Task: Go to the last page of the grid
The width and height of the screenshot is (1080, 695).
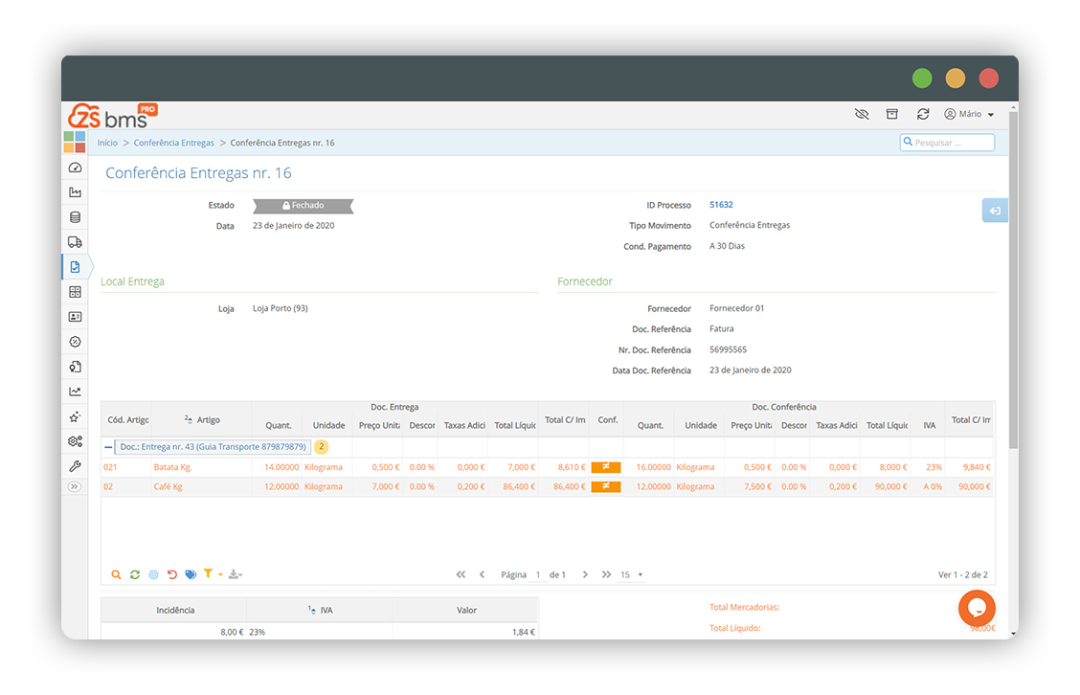Action: 606,574
